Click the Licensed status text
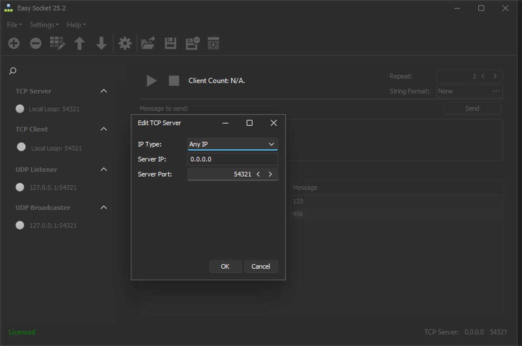Image resolution: width=522 pixels, height=346 pixels. tap(22, 332)
